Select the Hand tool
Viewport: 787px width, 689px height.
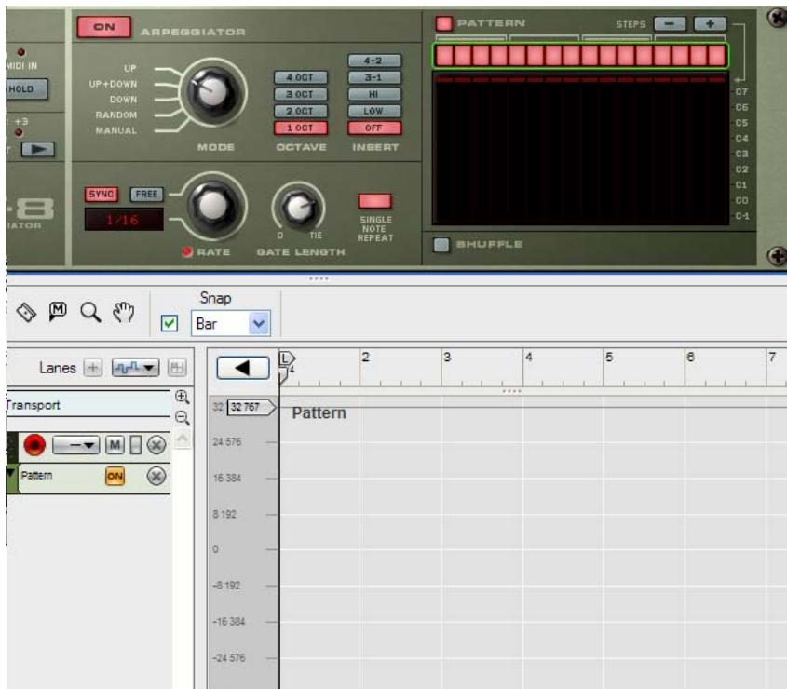coord(123,311)
